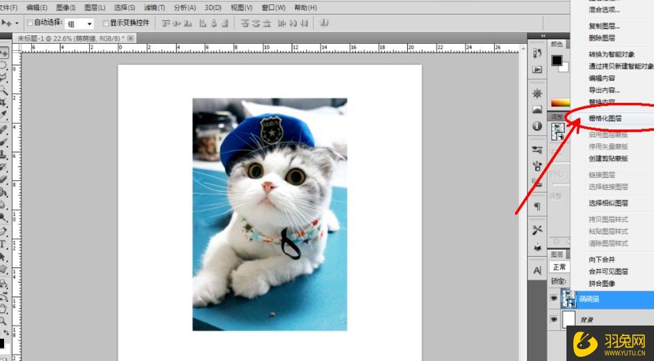Click foreground color swatch in 颜色 panel
Viewport: 654px width, 361px height.
tap(557, 61)
